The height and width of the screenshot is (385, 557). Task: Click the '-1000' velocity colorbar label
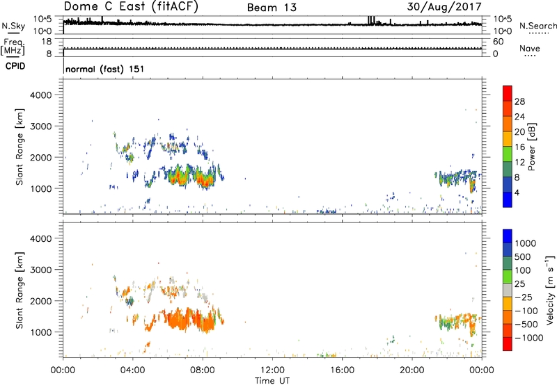(529, 338)
